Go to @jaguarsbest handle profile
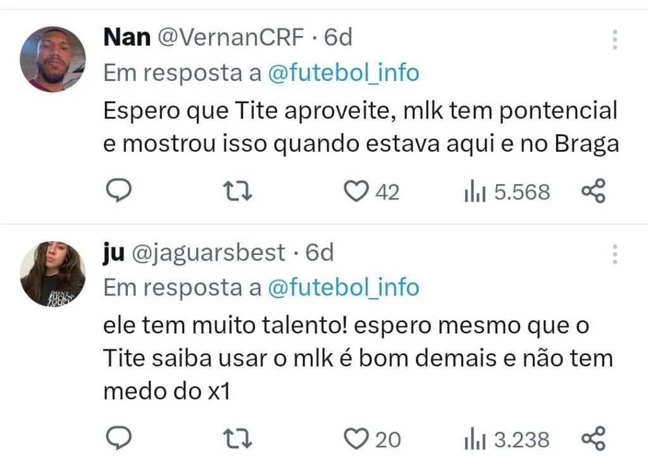This screenshot has height=469, width=648. coord(208,253)
